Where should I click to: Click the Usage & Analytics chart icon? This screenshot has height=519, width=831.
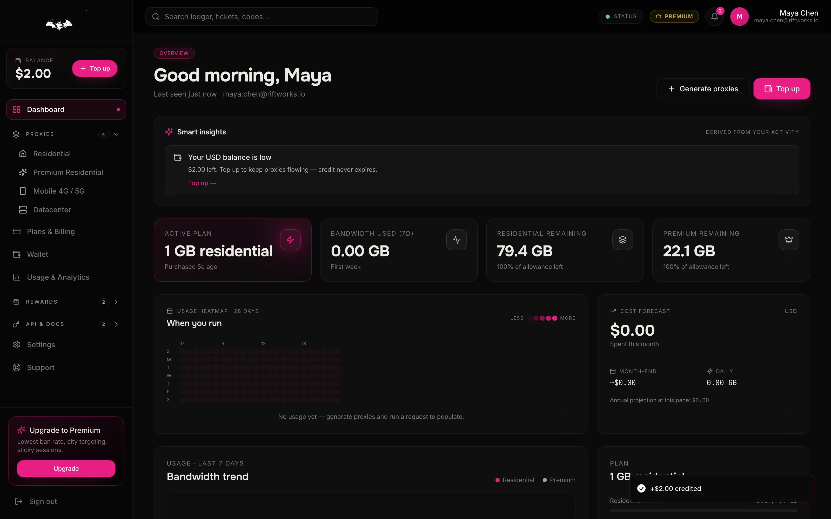pyautogui.click(x=16, y=277)
